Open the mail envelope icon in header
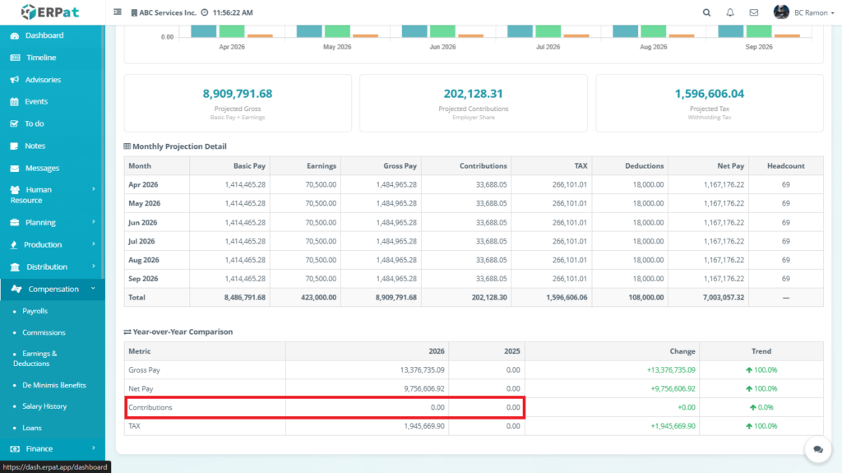 point(753,12)
